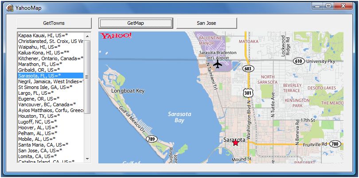
Task: Click 'MATOAKA' map label
Action: (249, 42)
